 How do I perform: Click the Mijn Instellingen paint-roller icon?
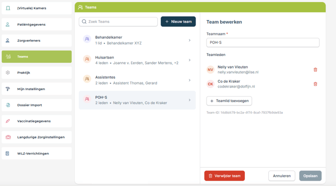coord(8,89)
